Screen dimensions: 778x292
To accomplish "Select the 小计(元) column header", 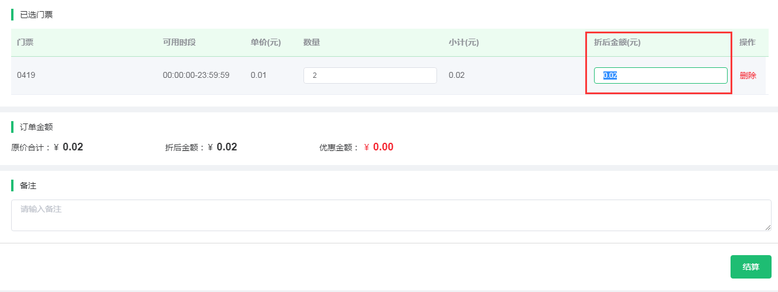I will 463,43.
